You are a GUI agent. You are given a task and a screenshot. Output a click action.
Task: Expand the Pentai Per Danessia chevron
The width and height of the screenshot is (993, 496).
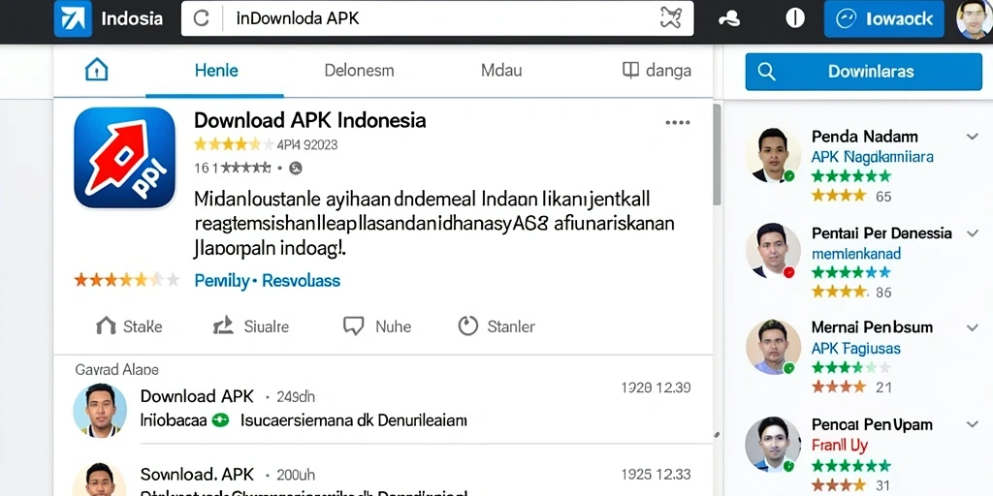tap(972, 233)
